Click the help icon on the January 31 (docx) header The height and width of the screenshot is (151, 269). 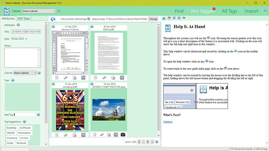[x=53, y=27]
